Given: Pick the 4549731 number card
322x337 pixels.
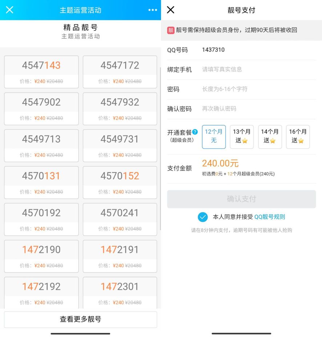Looking at the screenshot, I should (x=120, y=146).
